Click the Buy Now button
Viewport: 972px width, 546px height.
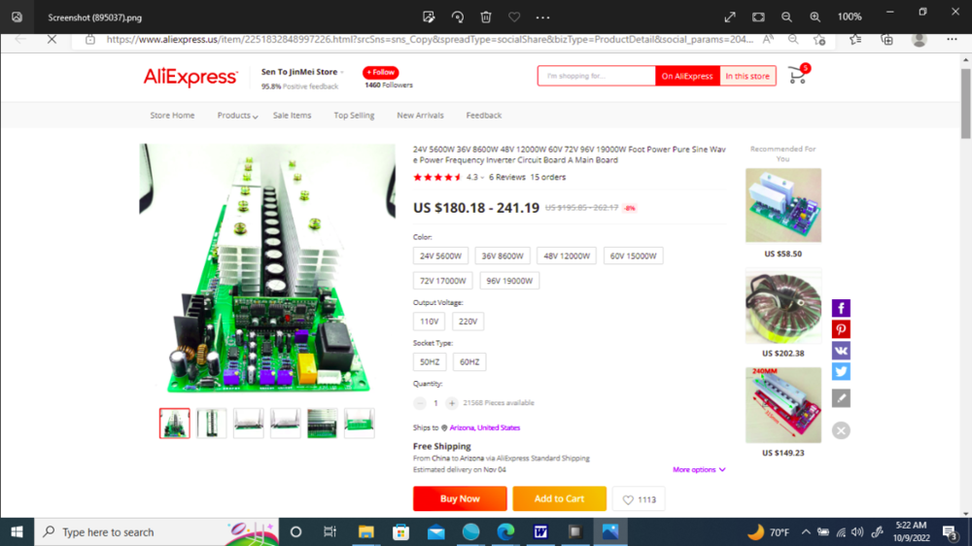click(460, 498)
